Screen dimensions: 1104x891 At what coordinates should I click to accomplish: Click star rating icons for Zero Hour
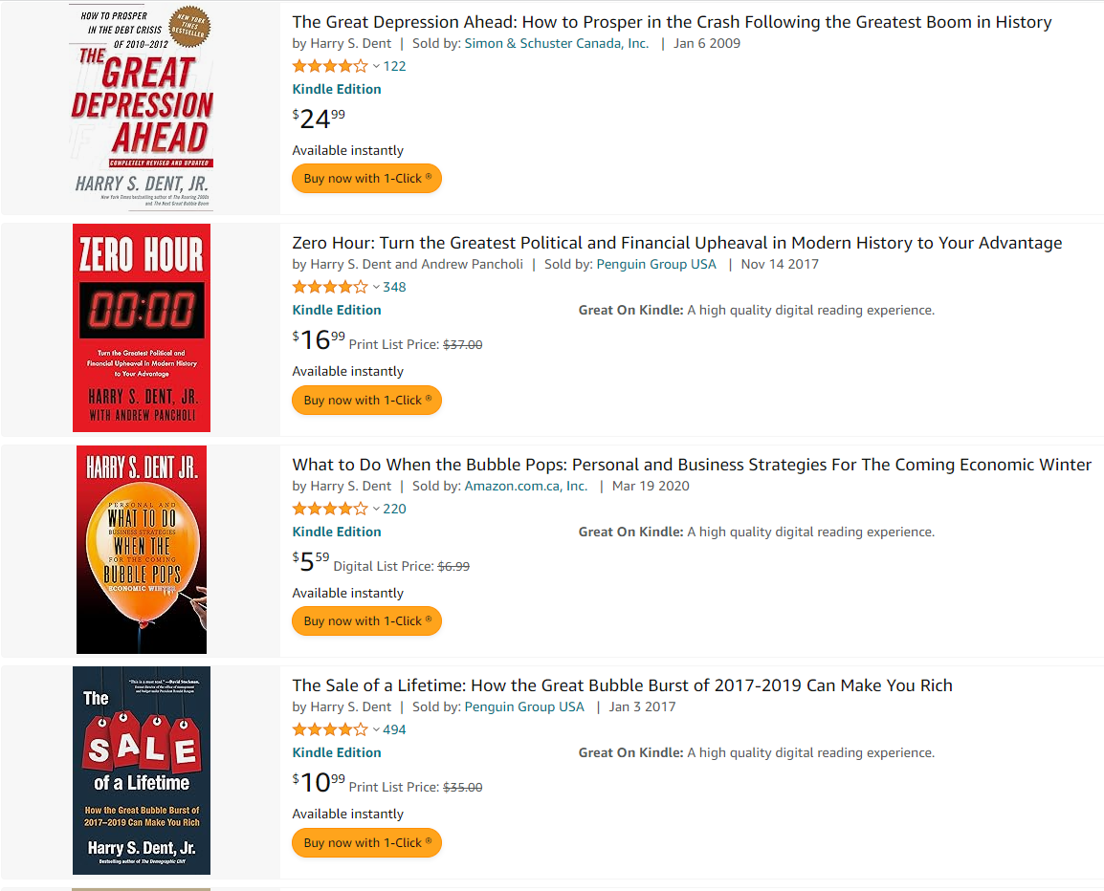click(329, 287)
